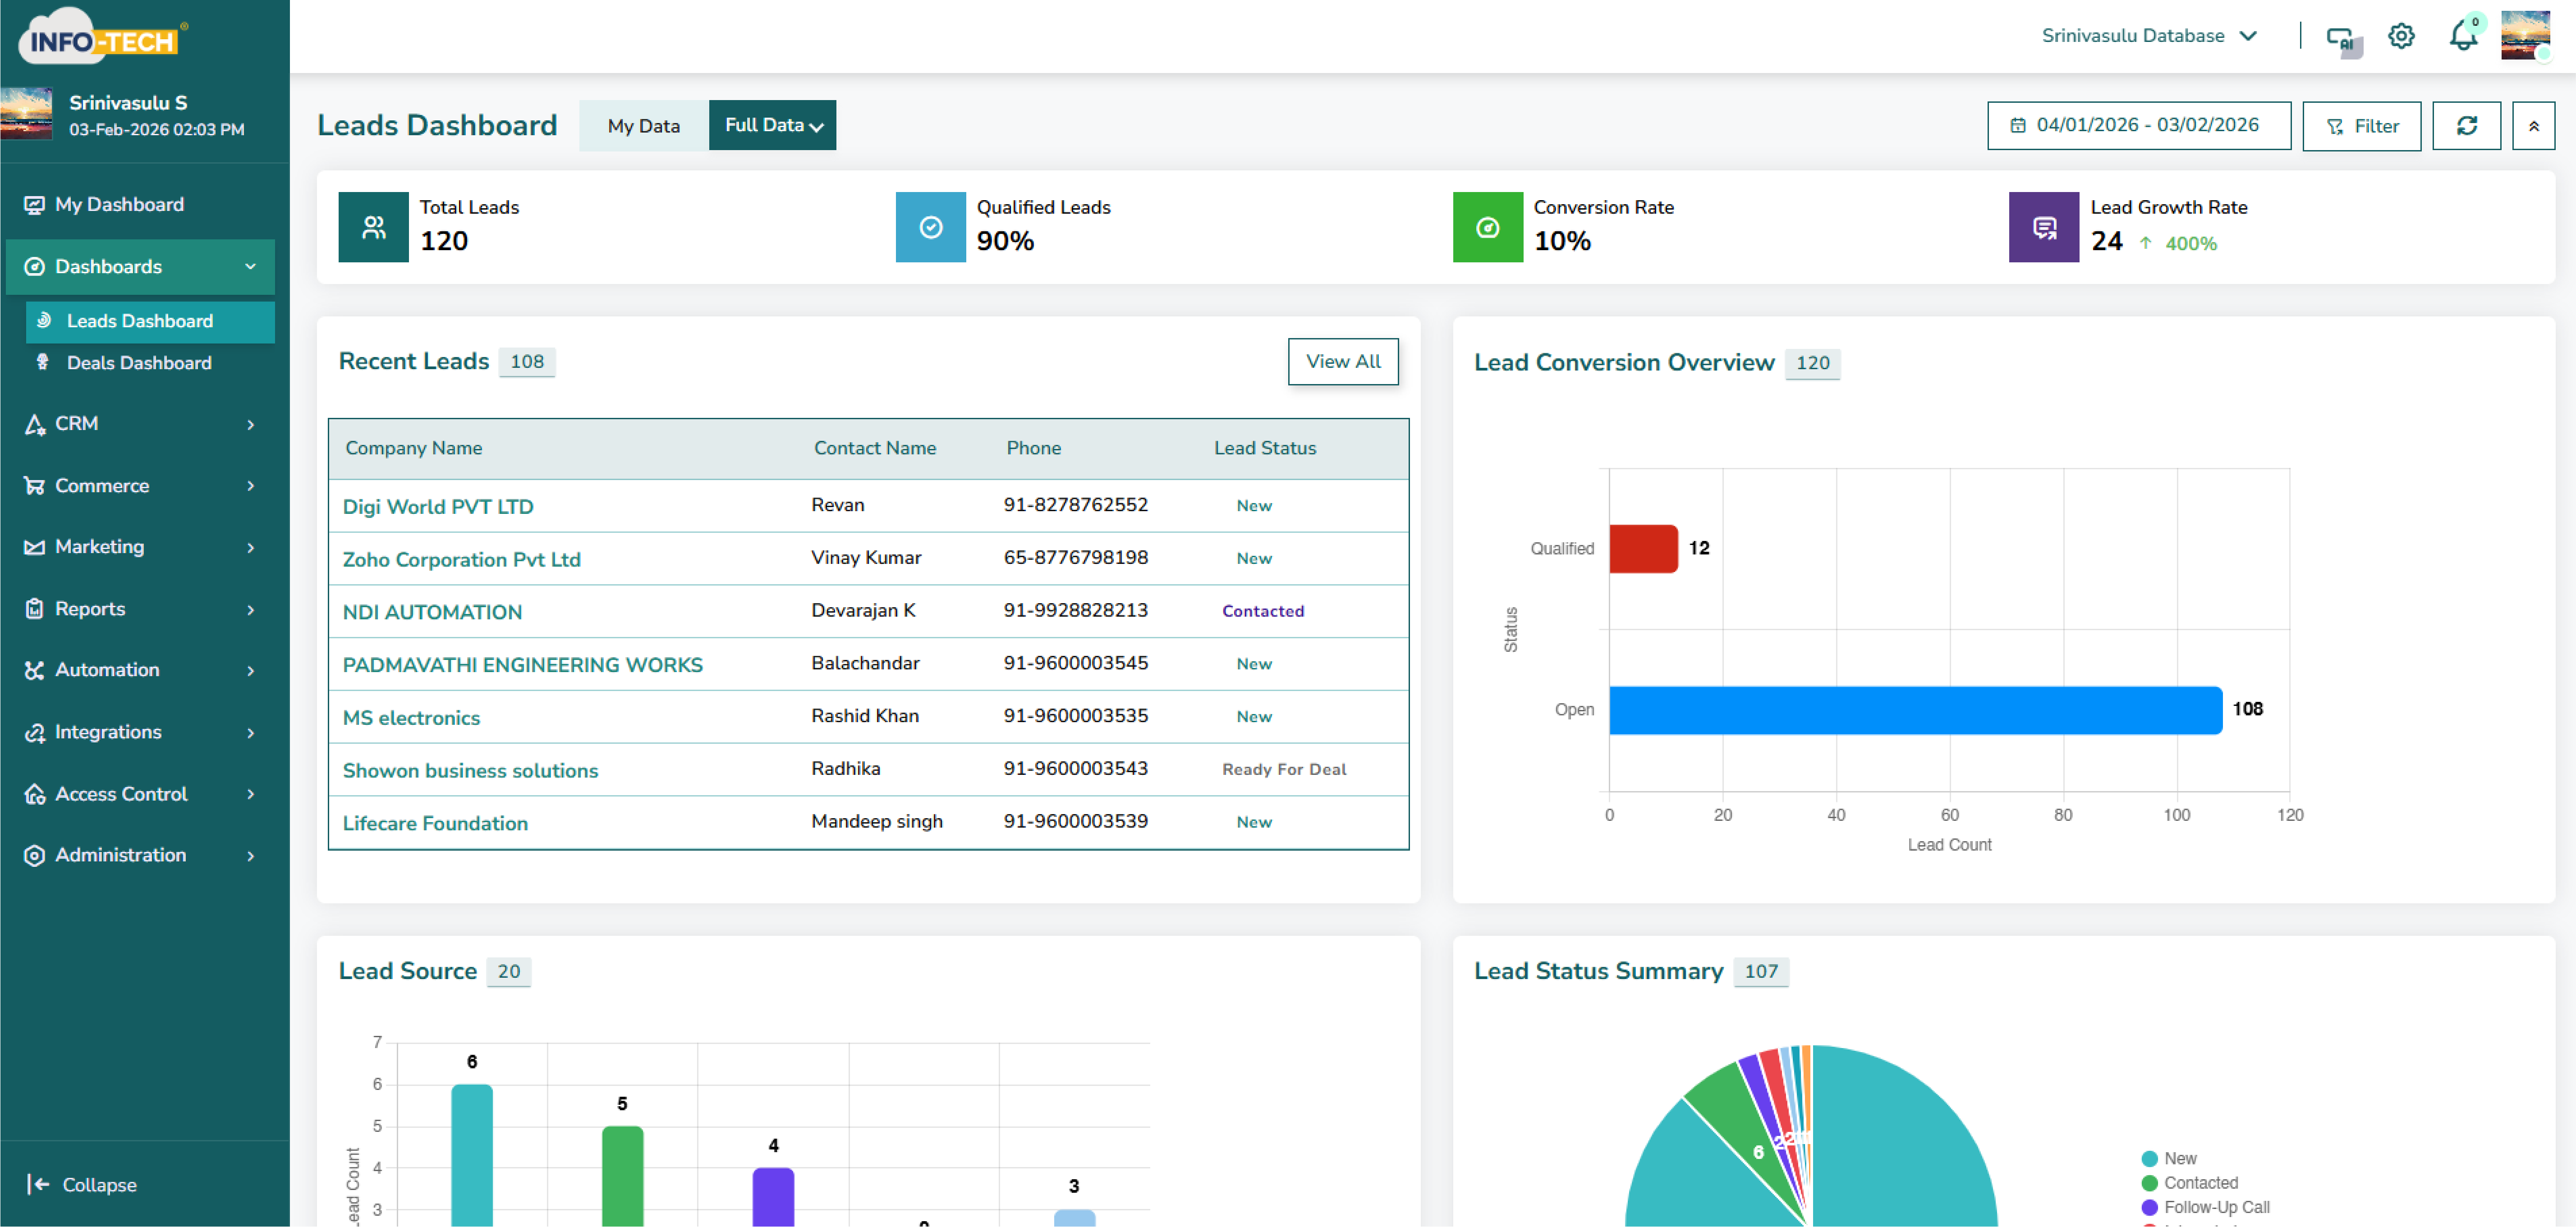This screenshot has width=2576, height=1227.
Task: Expand the Full Data dropdown
Action: (772, 125)
